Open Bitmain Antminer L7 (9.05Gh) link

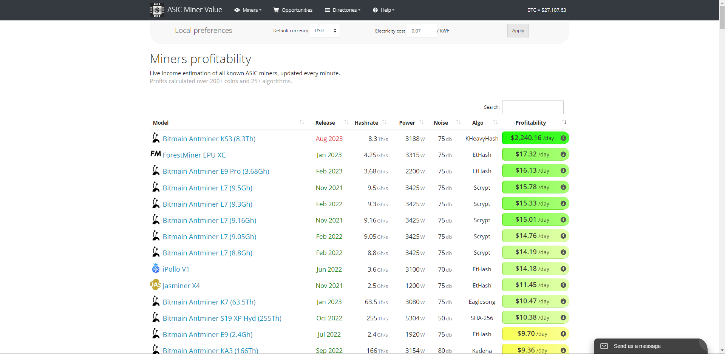(209, 237)
